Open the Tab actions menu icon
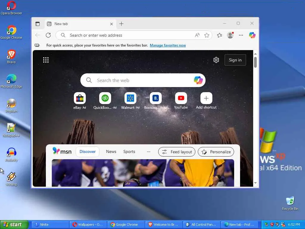 point(38,24)
